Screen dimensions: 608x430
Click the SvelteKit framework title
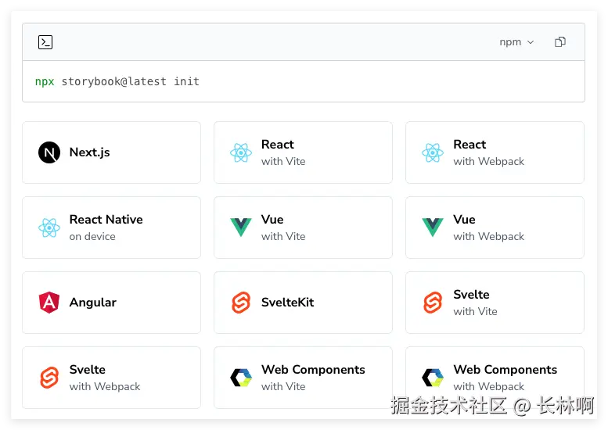[x=287, y=303]
